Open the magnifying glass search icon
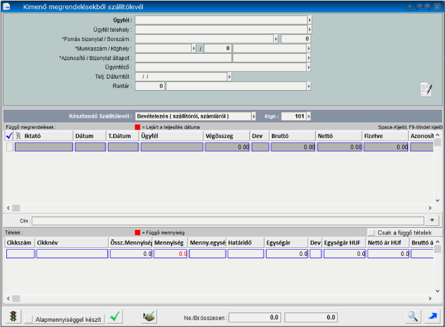The width and height of the screenshot is (445, 327). click(413, 317)
